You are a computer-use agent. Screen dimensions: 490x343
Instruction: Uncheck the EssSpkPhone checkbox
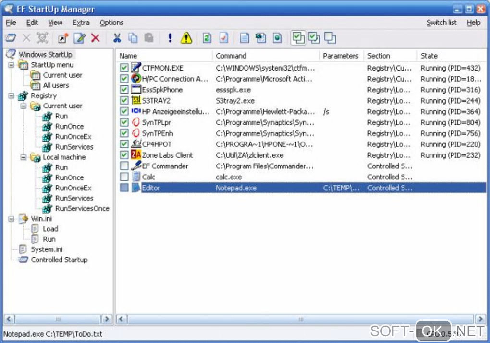coord(124,90)
